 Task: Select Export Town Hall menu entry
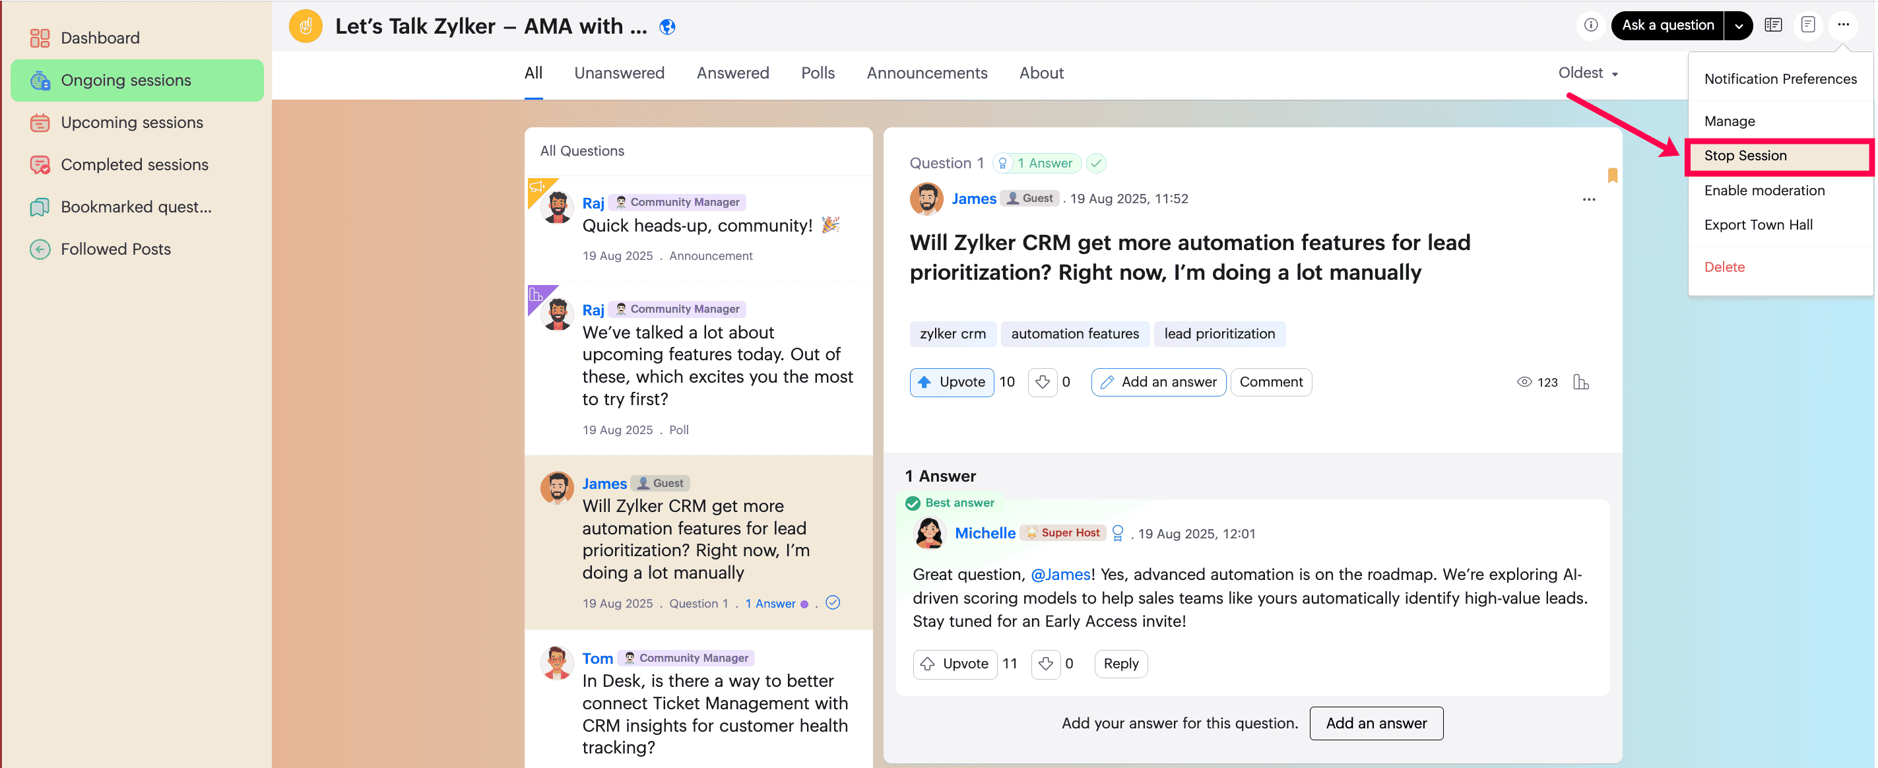(x=1780, y=224)
